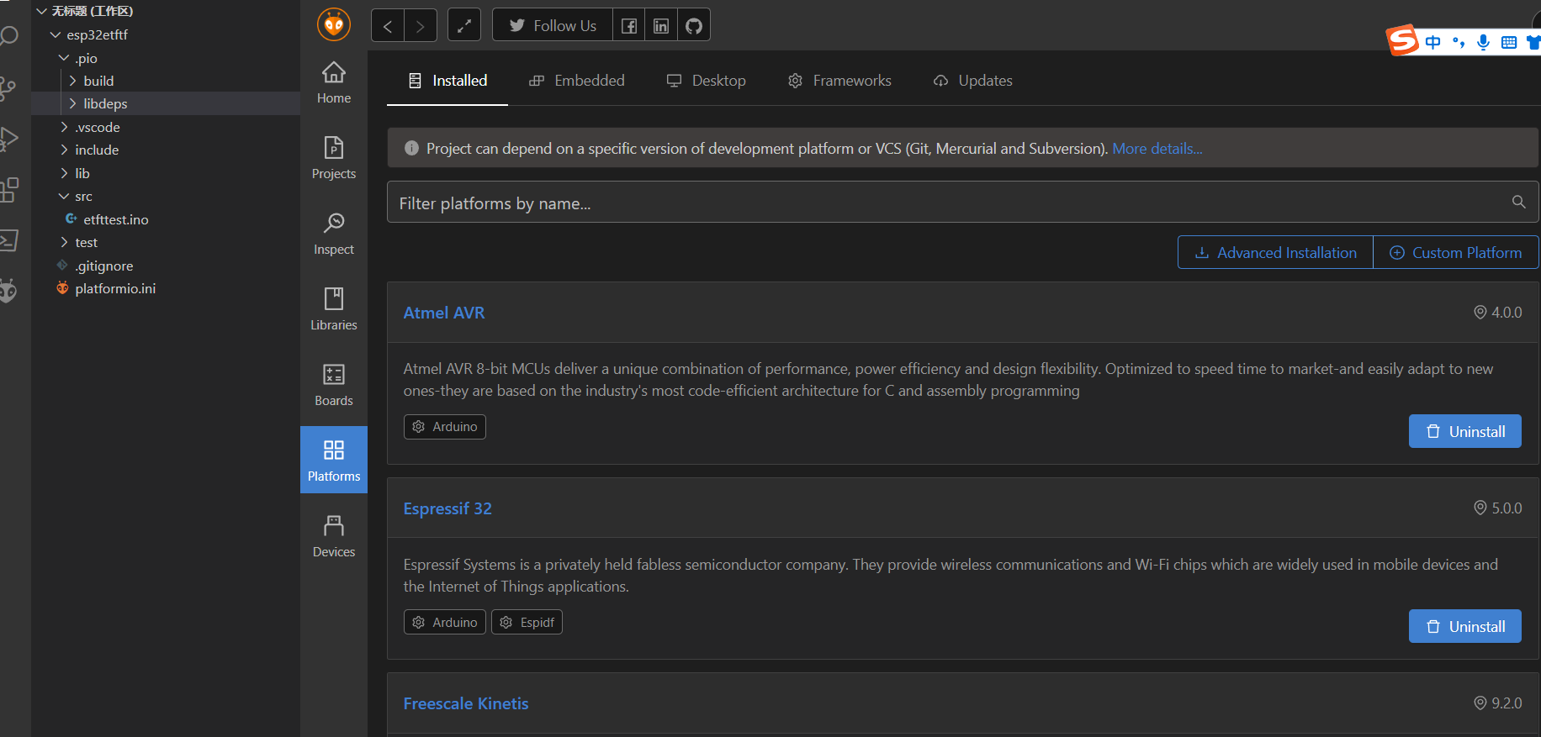The image size is (1541, 737).
Task: Click the LinkedIn icon in the header
Action: pyautogui.click(x=661, y=26)
